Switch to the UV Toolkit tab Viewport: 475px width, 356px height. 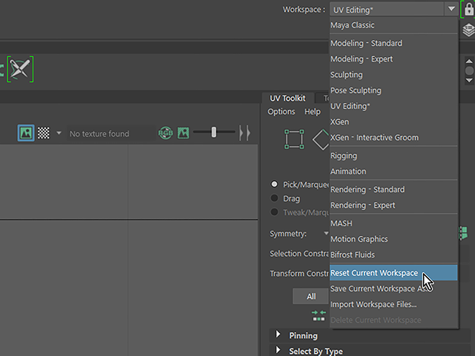coord(287,99)
